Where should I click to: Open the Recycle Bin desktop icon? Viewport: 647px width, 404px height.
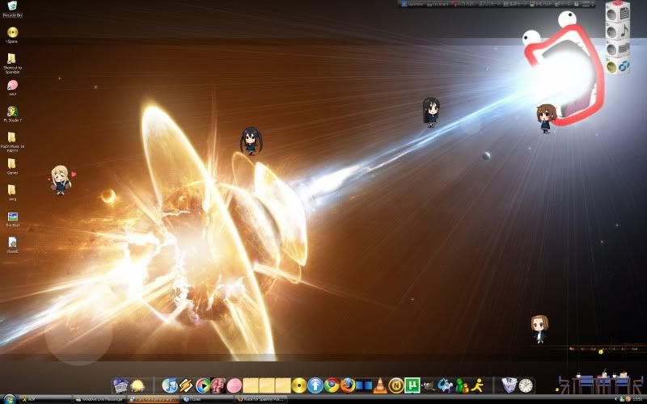12,7
